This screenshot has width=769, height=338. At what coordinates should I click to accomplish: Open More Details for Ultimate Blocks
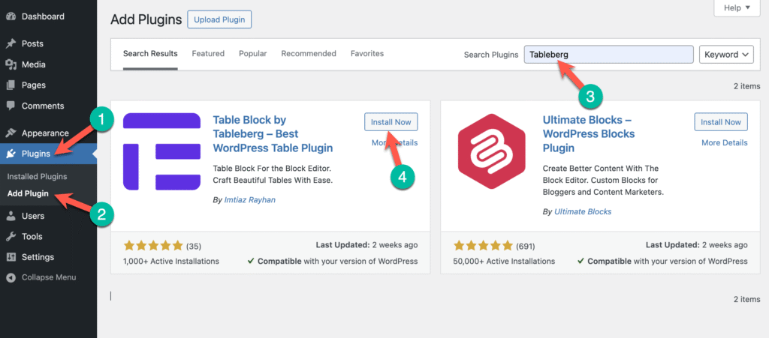pos(725,143)
